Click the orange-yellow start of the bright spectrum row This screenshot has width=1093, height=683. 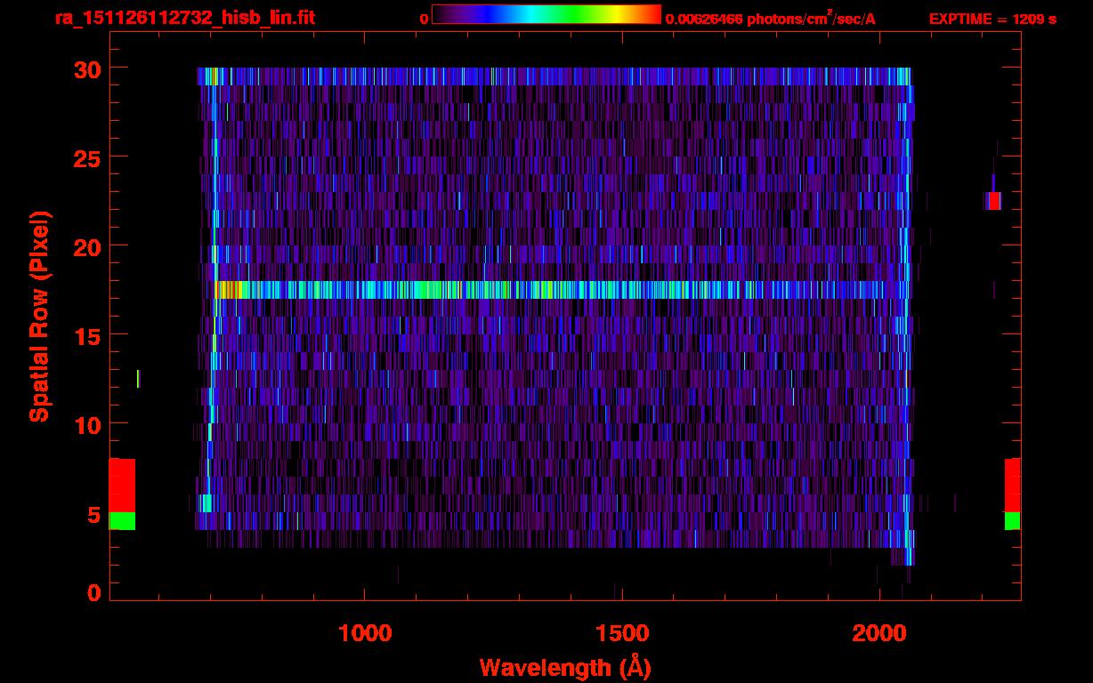(229, 290)
